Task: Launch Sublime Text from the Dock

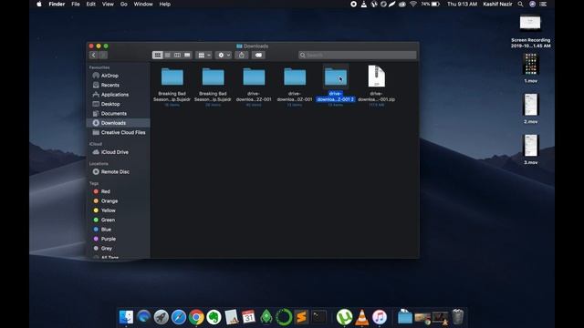Action: 301,317
